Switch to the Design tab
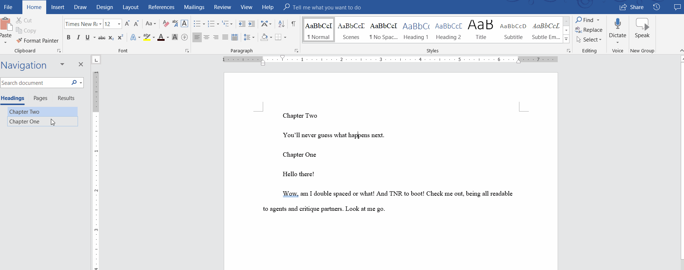The image size is (684, 270). coord(105,7)
